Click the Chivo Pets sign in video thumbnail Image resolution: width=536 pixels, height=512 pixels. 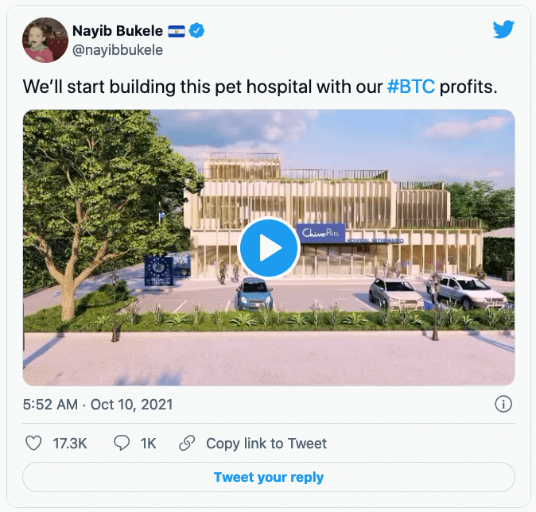tap(320, 233)
